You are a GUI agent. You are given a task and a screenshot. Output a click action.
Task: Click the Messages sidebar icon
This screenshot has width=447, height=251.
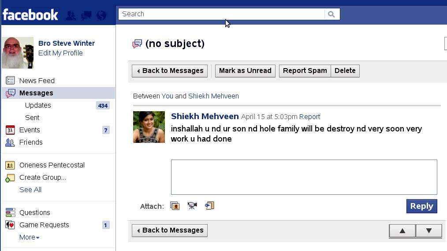tap(10, 93)
